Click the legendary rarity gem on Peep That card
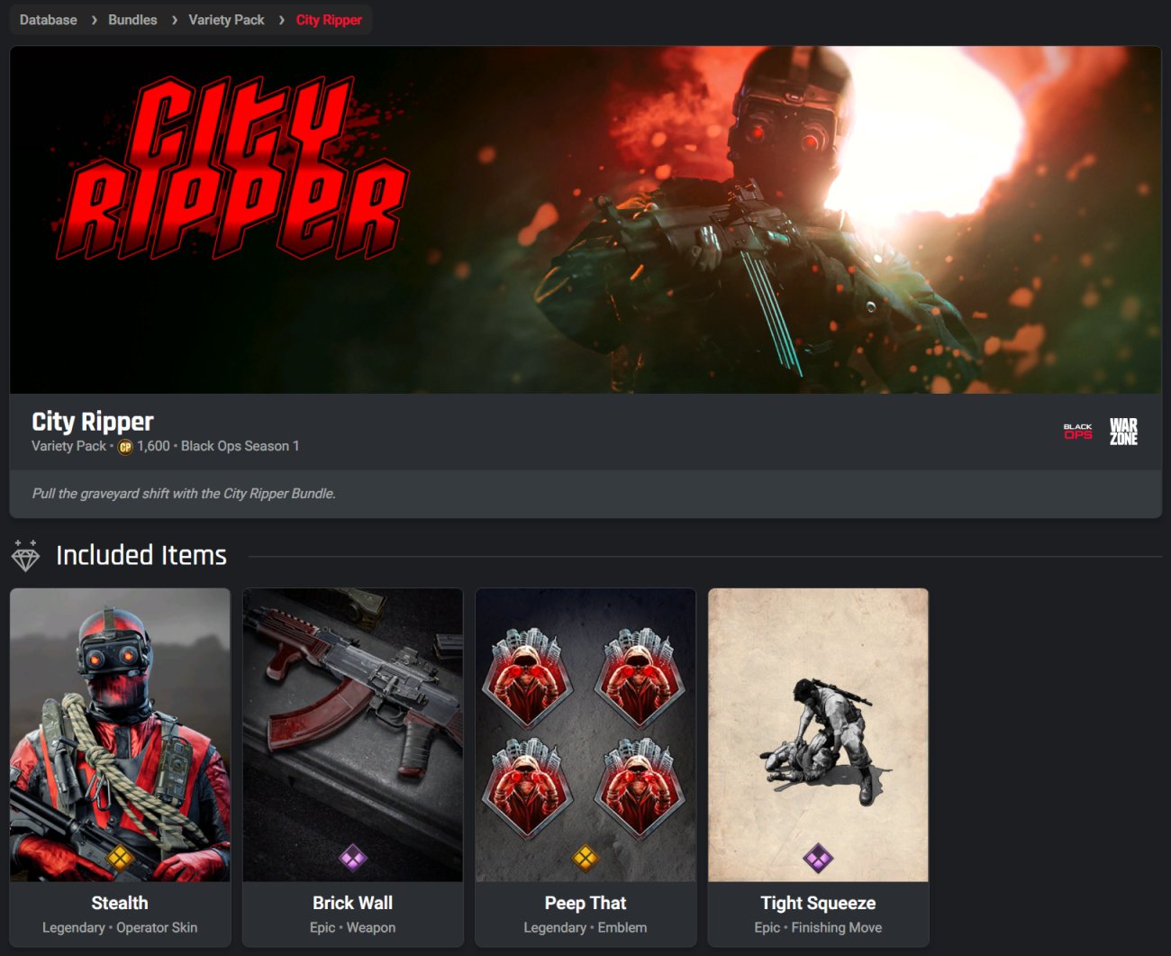Image resolution: width=1171 pixels, height=956 pixels. (585, 858)
